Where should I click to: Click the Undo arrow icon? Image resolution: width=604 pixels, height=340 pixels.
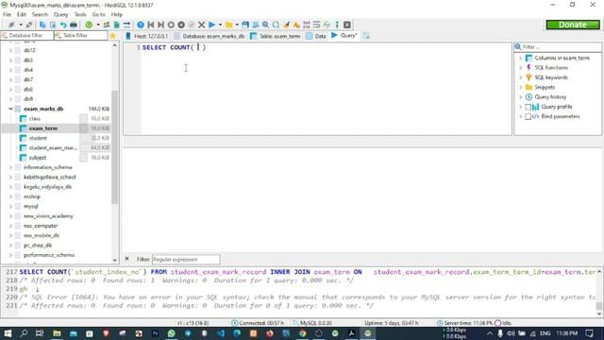click(63, 25)
